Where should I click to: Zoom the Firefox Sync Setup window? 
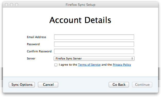[17, 5]
